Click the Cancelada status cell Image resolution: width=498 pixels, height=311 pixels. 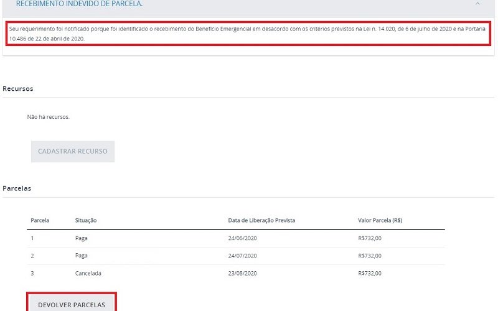tap(88, 273)
